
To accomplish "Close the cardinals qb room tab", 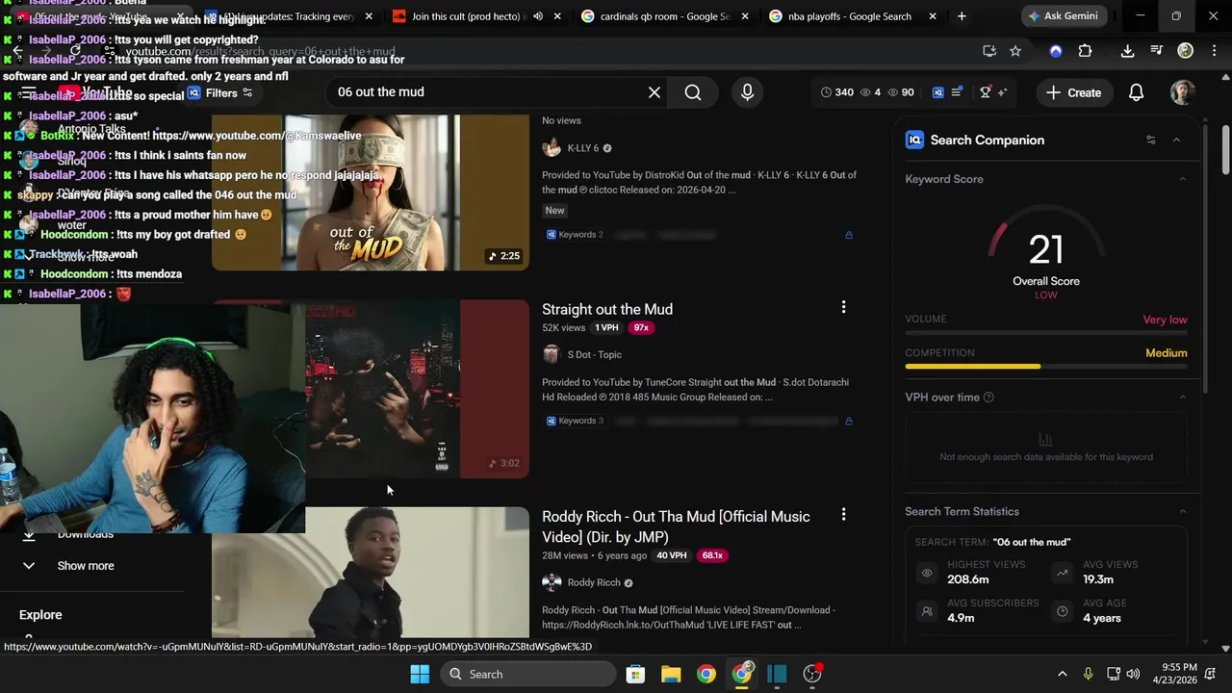I will (746, 16).
